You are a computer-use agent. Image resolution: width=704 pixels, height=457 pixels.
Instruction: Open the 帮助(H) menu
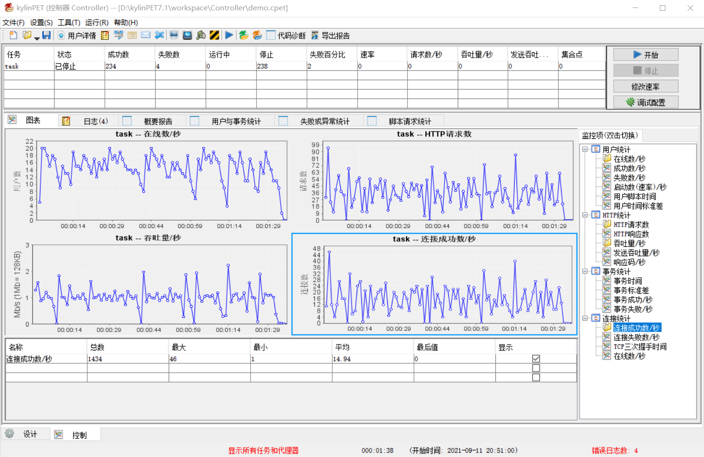coord(126,23)
